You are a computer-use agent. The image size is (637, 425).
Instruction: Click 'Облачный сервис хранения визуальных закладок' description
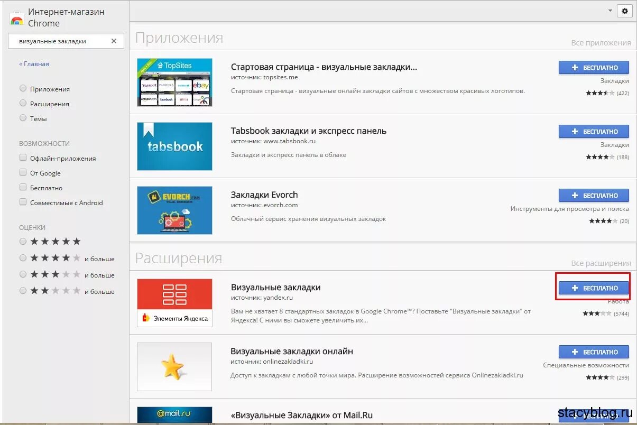pyautogui.click(x=309, y=219)
